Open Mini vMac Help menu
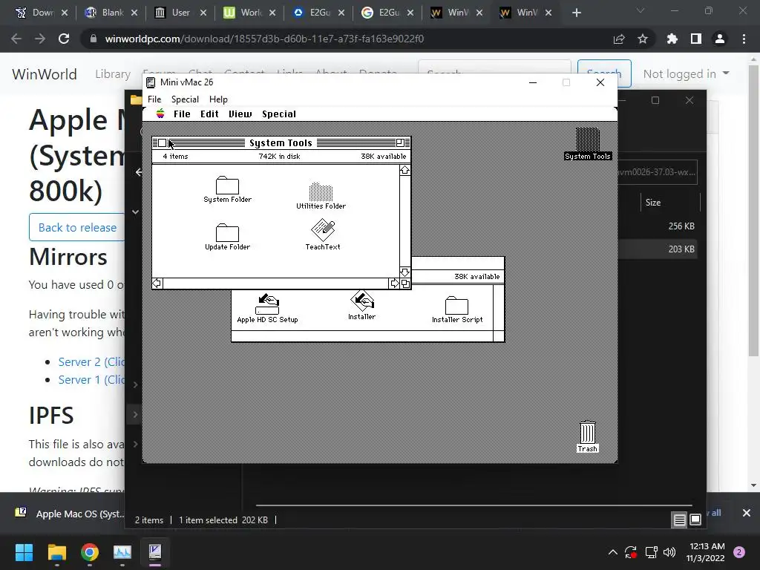760x570 pixels. point(218,99)
